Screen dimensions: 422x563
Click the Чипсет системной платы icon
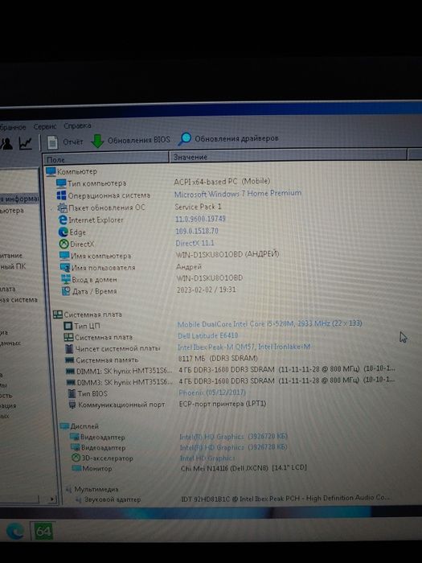click(x=69, y=348)
